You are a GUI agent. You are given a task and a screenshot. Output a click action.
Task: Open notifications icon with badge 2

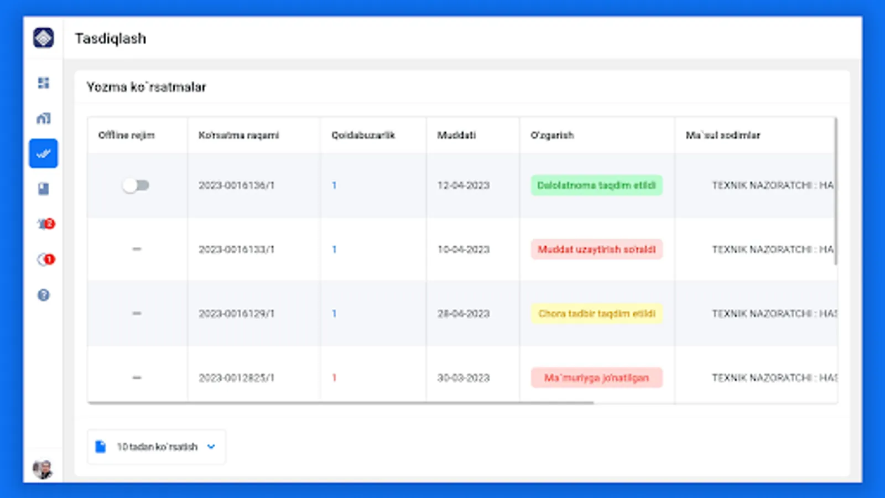[45, 224]
